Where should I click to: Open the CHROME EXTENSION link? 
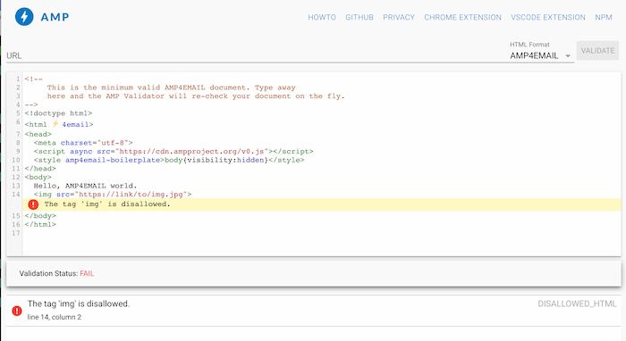[x=462, y=18]
